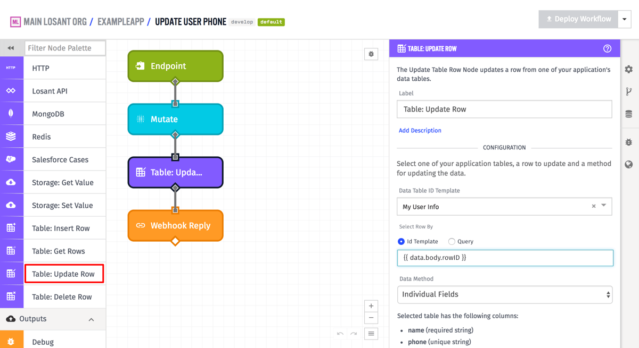Click the Redis stack icon
The image size is (639, 348).
click(11, 137)
